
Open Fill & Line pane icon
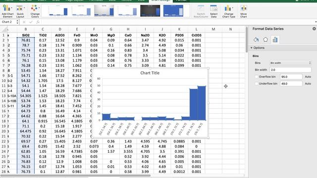[256, 40]
